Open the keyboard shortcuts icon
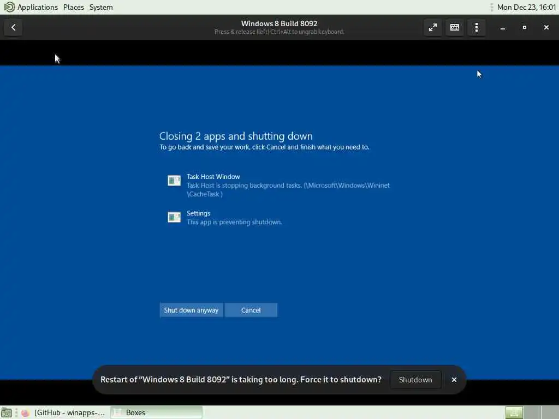The height and width of the screenshot is (419, 559). tap(455, 27)
